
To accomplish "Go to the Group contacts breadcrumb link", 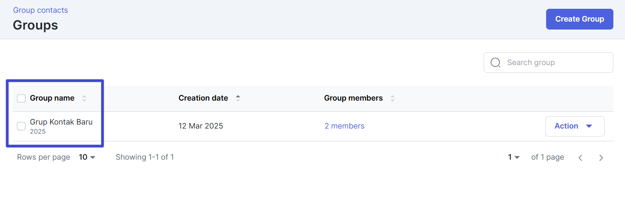I will 40,10.
